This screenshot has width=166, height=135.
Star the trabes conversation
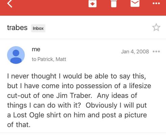pos(156,27)
